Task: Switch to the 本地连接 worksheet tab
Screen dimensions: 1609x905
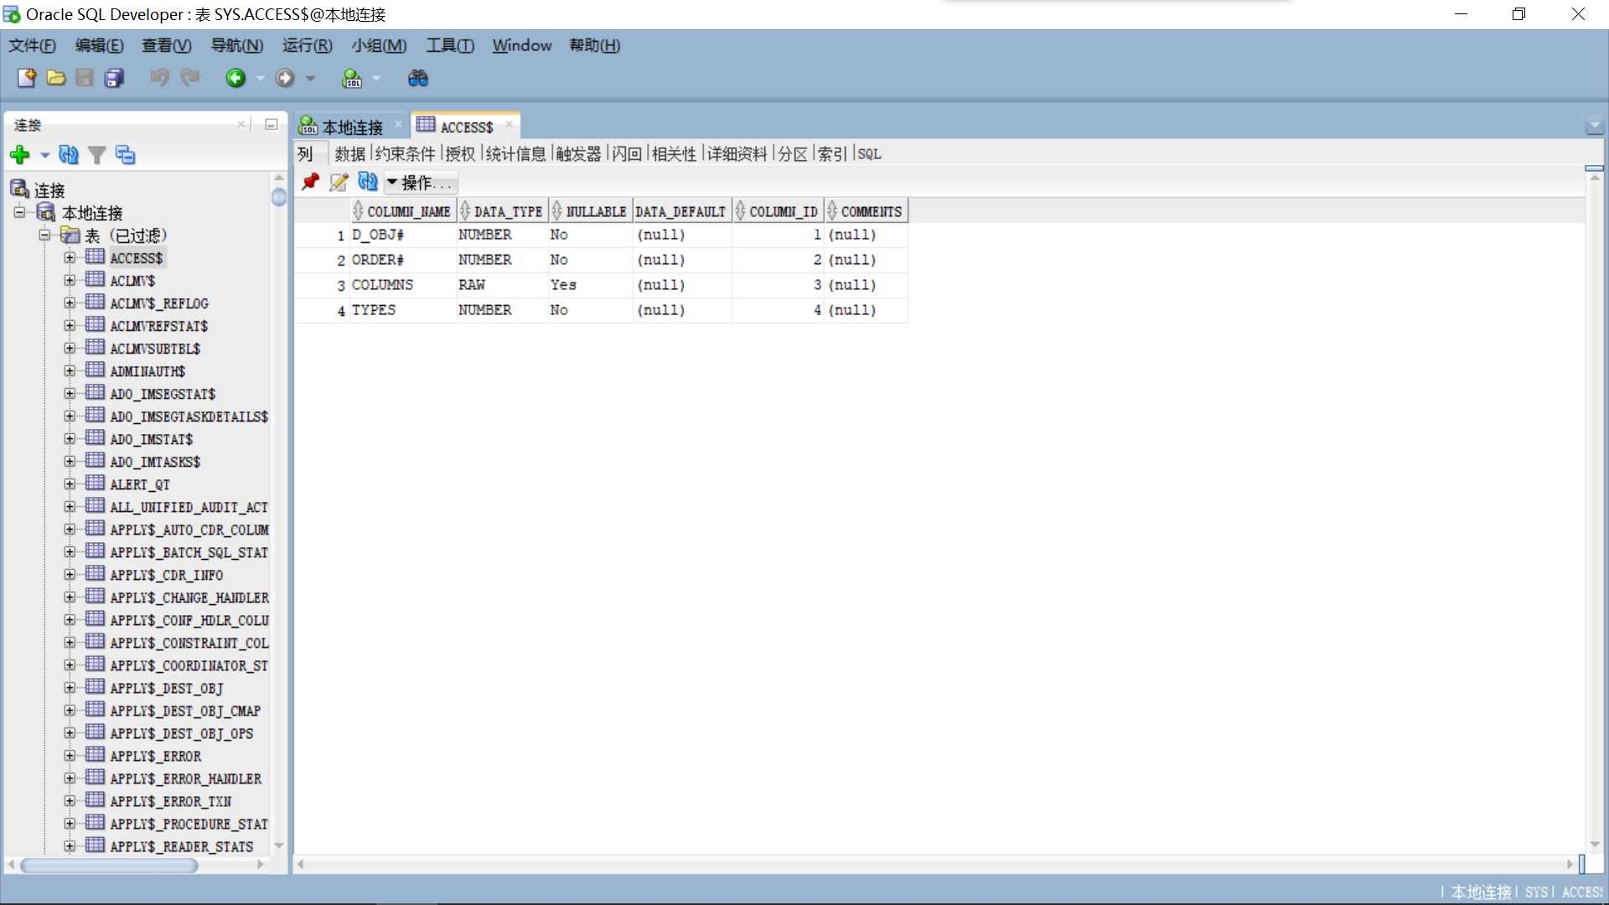Action: pyautogui.click(x=352, y=127)
